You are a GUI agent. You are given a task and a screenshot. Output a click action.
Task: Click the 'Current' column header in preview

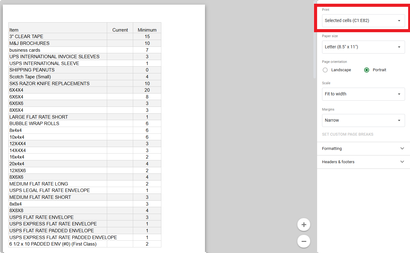120,30
